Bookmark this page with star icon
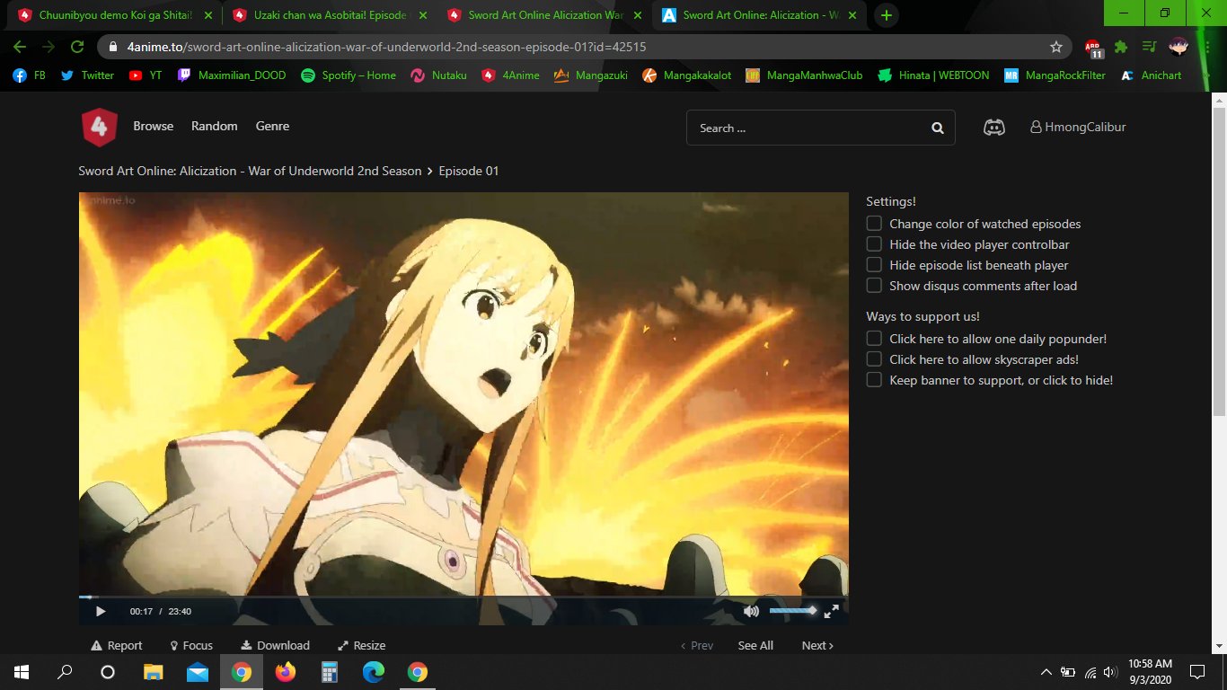 click(1056, 47)
